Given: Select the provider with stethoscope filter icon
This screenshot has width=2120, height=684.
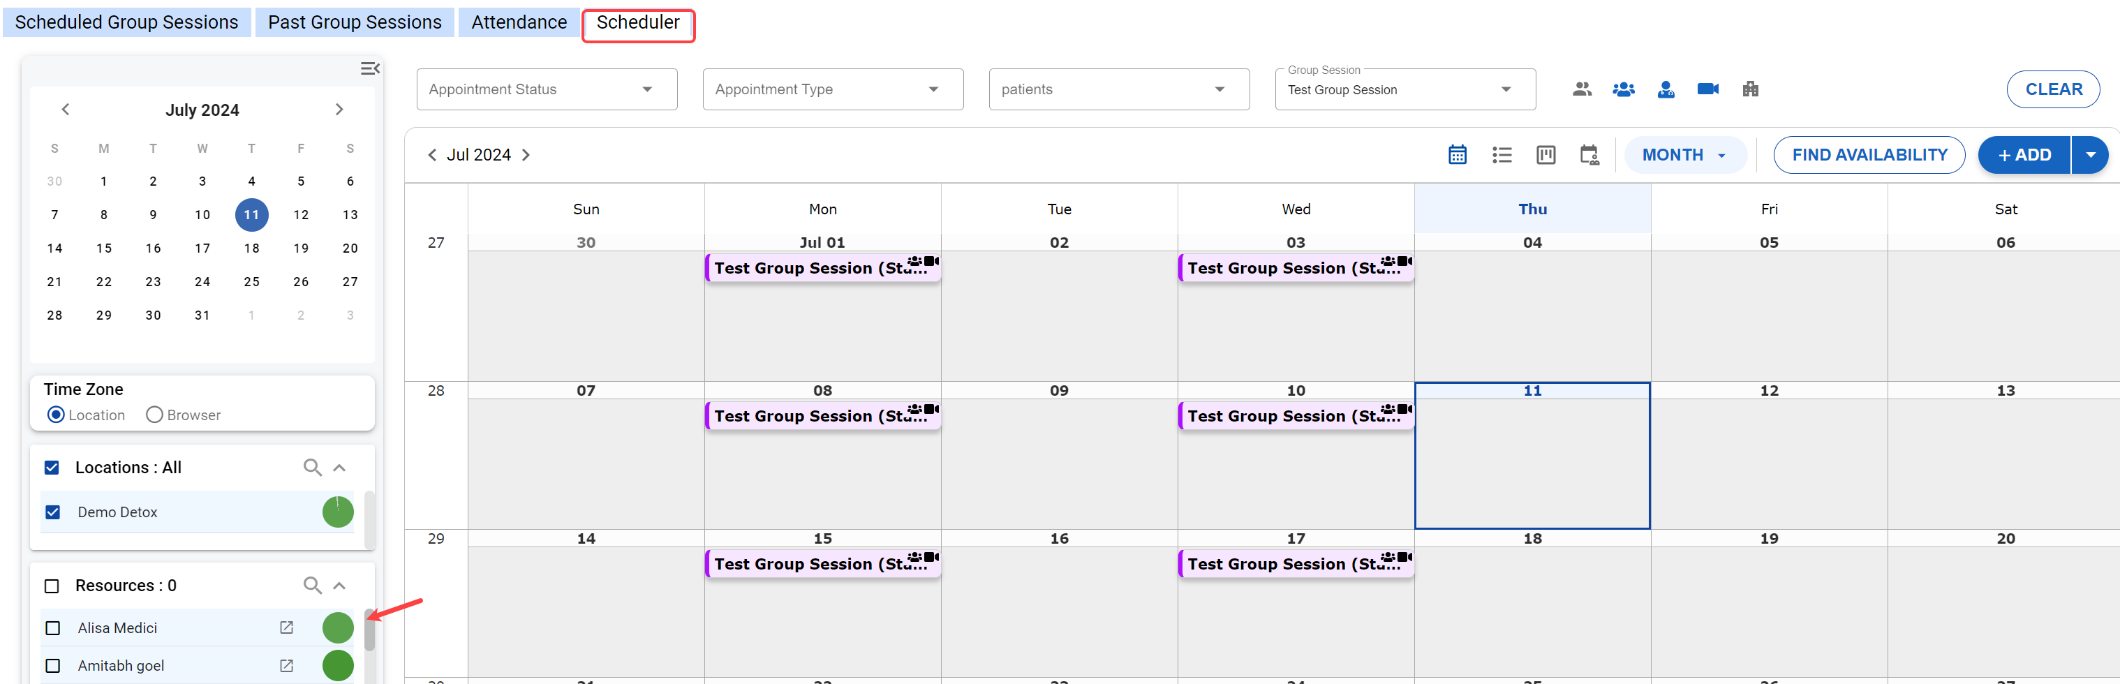Looking at the screenshot, I should pyautogui.click(x=1665, y=89).
